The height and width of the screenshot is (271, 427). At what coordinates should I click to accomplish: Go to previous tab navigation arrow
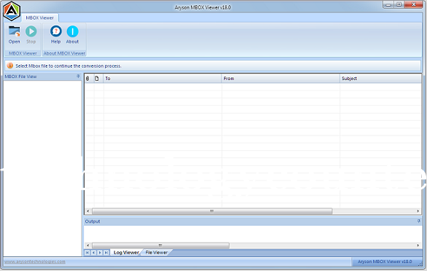click(93, 253)
